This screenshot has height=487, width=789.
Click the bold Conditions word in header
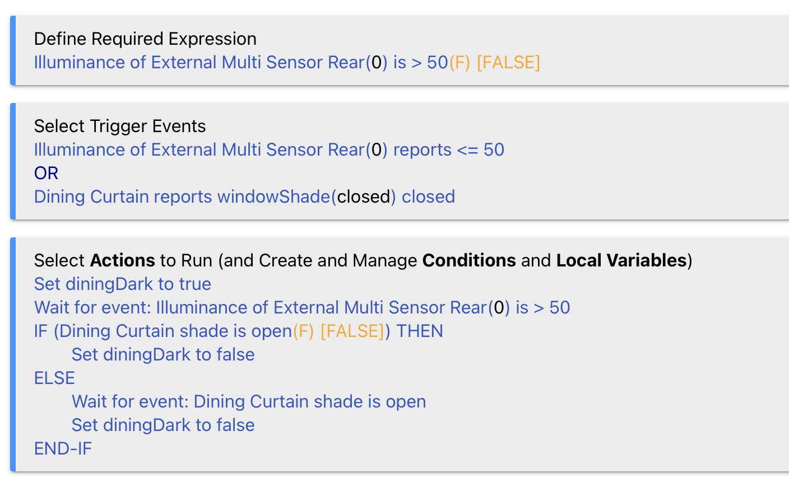click(x=469, y=260)
